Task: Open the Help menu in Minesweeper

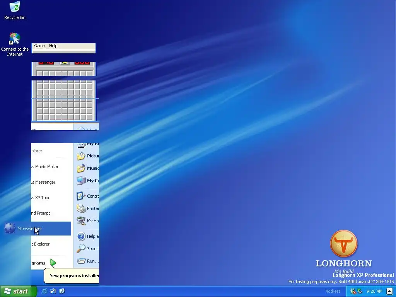Action: click(x=53, y=46)
